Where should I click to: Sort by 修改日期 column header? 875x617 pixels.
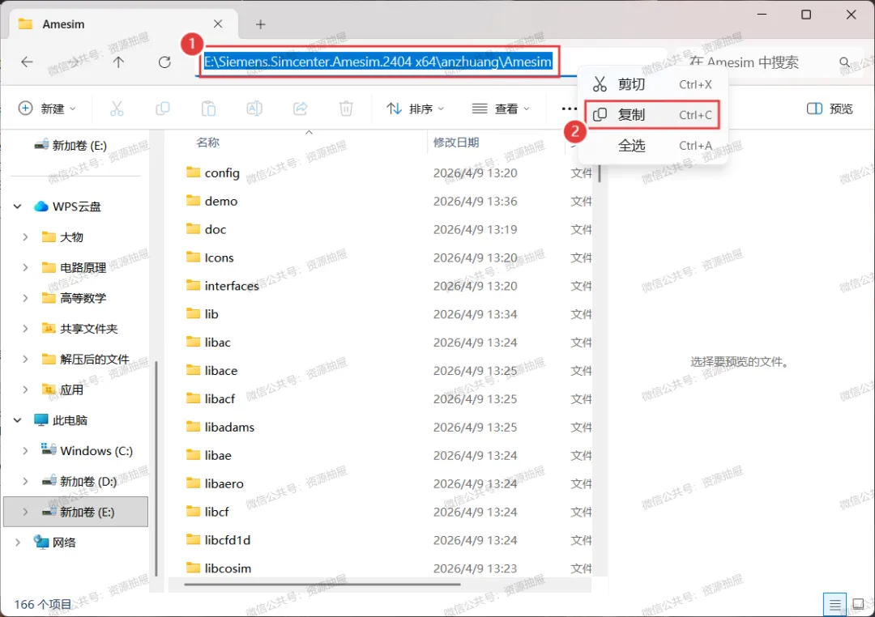456,143
